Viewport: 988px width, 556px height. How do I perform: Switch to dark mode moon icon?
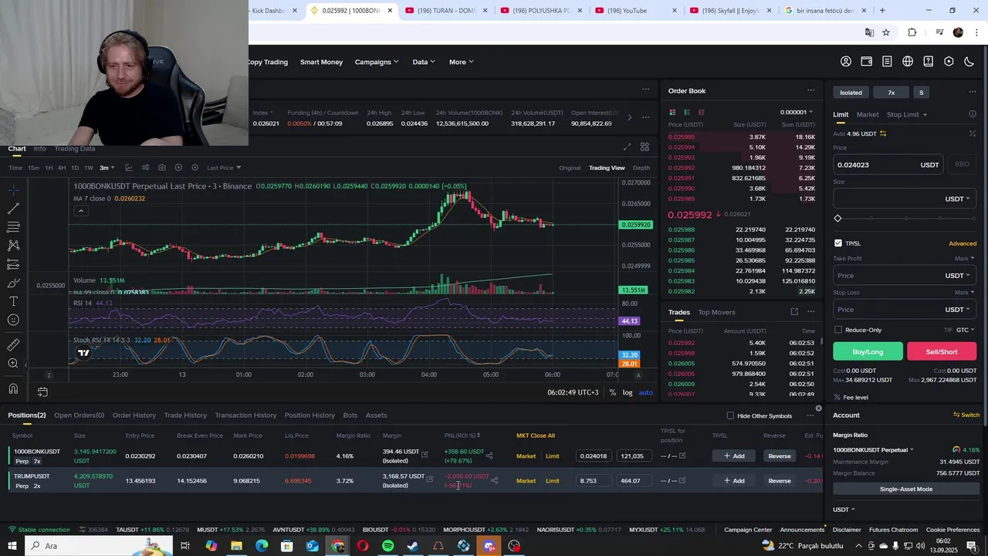tap(969, 62)
